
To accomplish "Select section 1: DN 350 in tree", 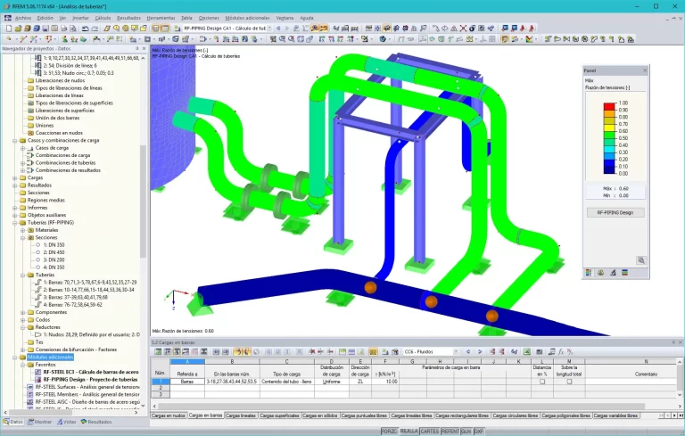I will (x=54, y=245).
